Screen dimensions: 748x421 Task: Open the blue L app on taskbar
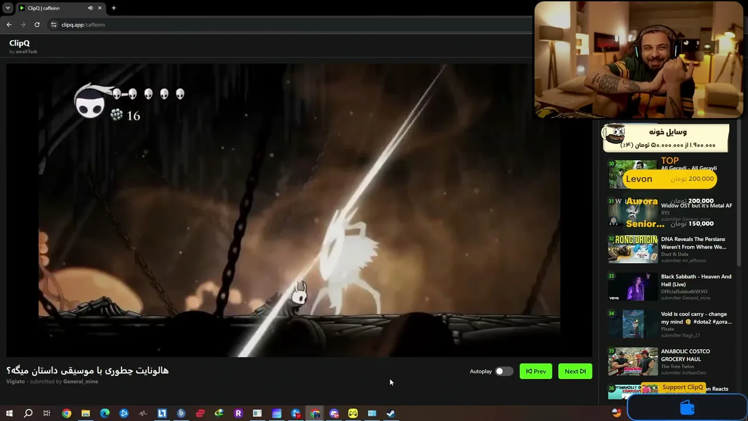point(162,413)
